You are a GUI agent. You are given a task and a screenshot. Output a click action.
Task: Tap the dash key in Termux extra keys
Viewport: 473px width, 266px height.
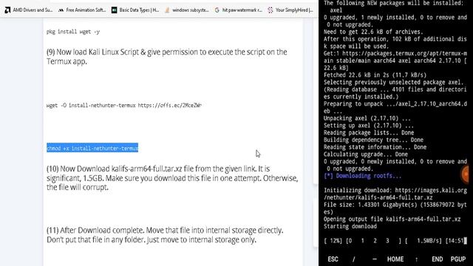(x=375, y=259)
